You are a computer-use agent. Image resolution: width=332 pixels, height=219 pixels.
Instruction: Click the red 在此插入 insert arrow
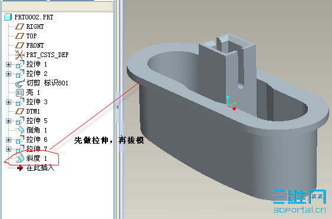tap(20, 168)
